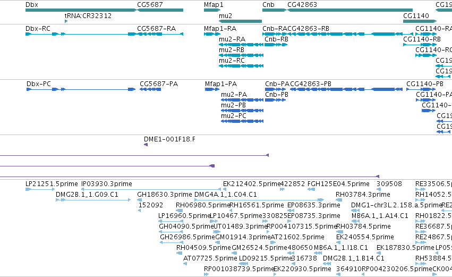Select the AT07725.5prime EST
The width and height of the screenshot is (452, 277).
(x=185, y=264)
